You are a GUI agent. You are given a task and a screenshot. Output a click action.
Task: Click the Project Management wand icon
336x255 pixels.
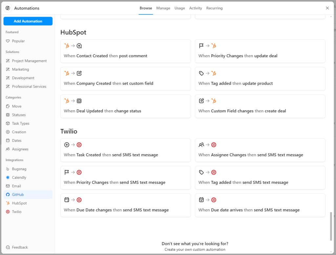[8, 61]
